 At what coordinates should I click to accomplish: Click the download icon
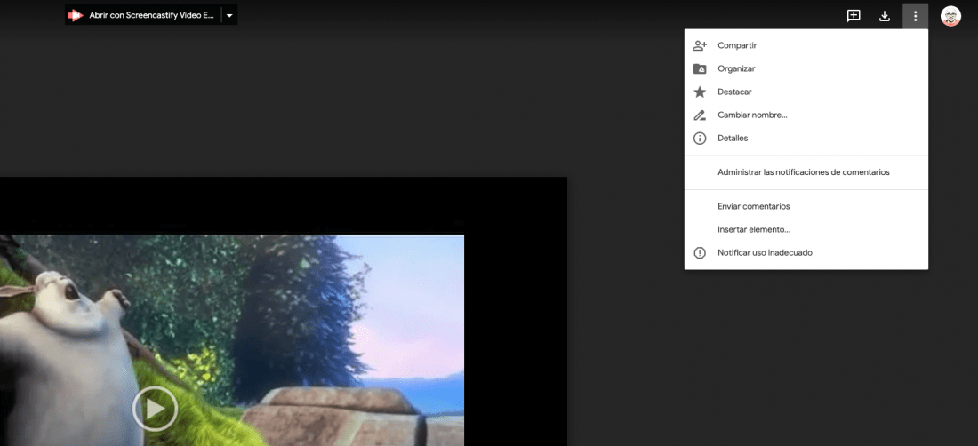point(885,16)
